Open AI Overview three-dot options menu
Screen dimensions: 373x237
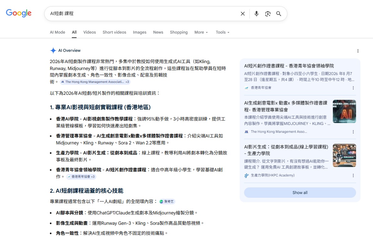(x=358, y=51)
